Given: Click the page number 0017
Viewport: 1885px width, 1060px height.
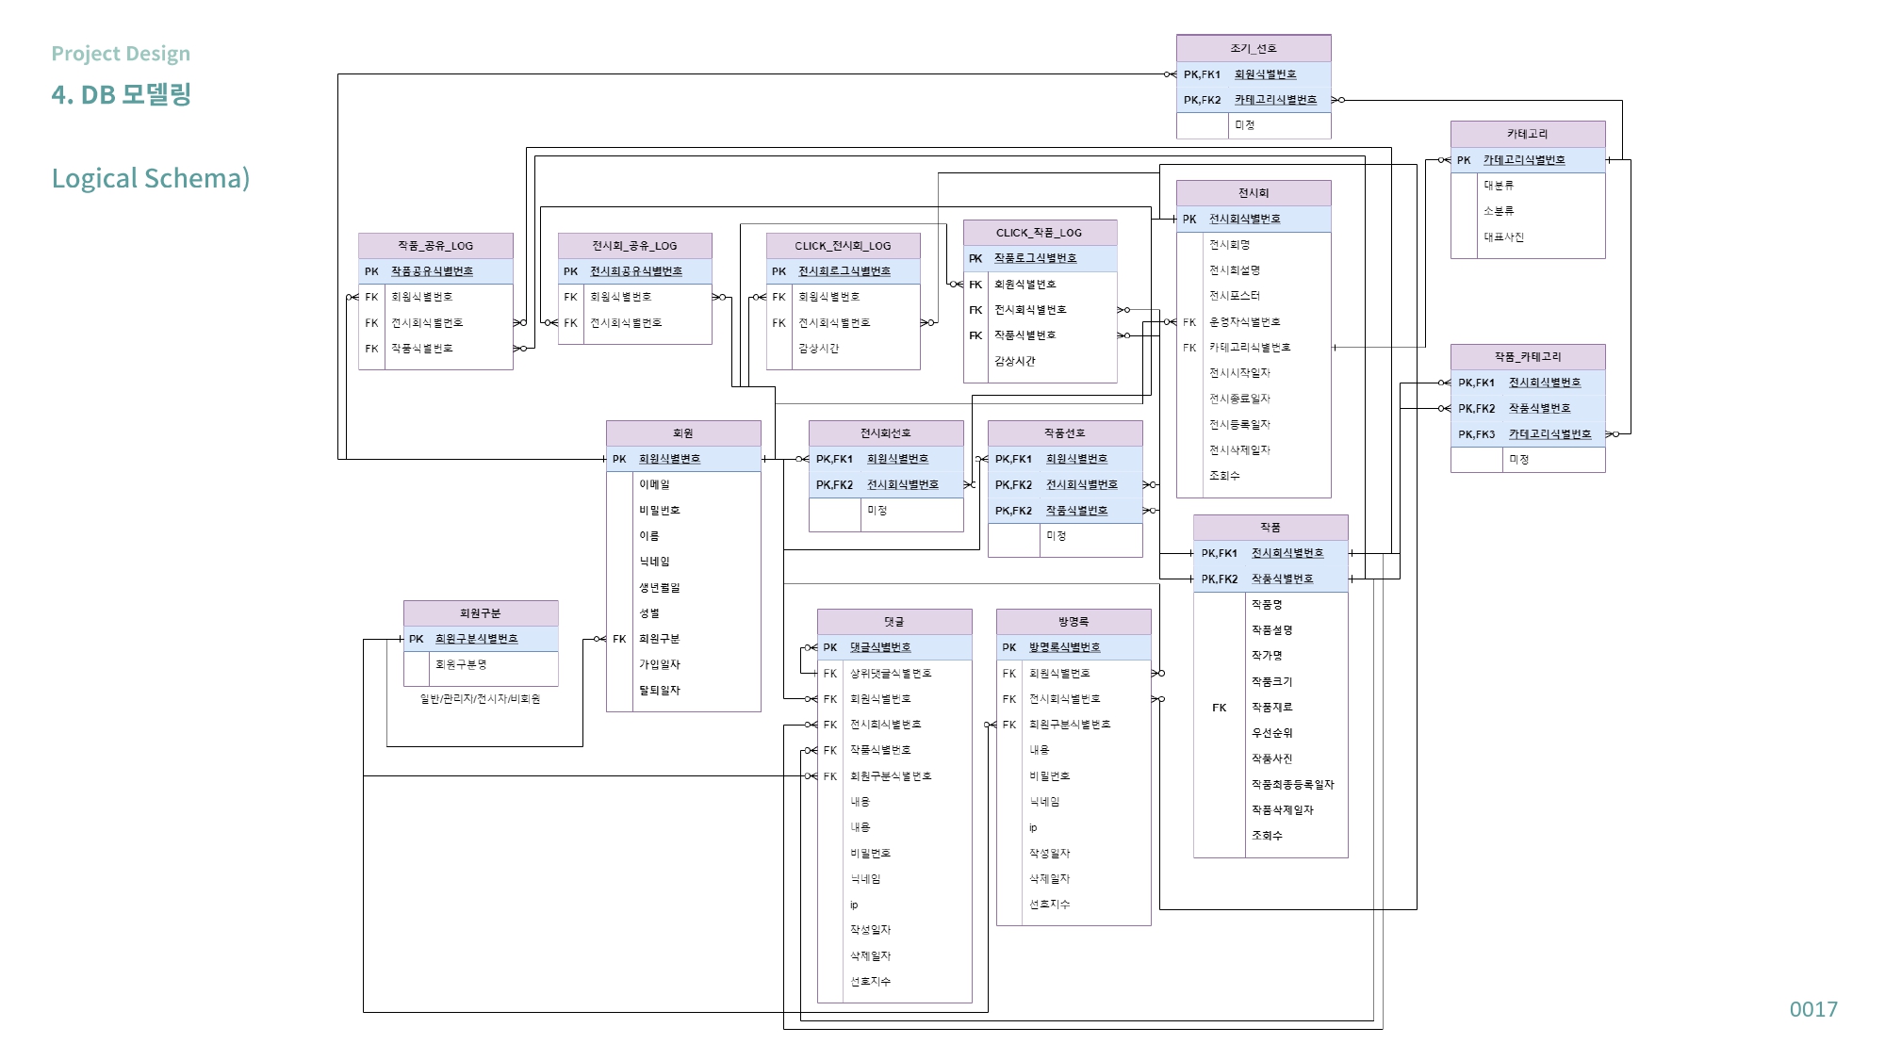Looking at the screenshot, I should [x=1812, y=1009].
